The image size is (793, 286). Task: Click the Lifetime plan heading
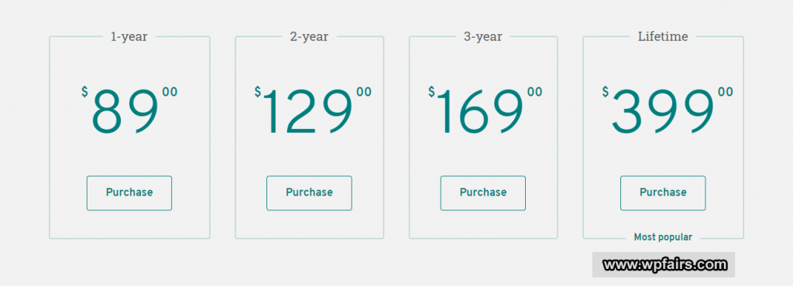click(663, 37)
